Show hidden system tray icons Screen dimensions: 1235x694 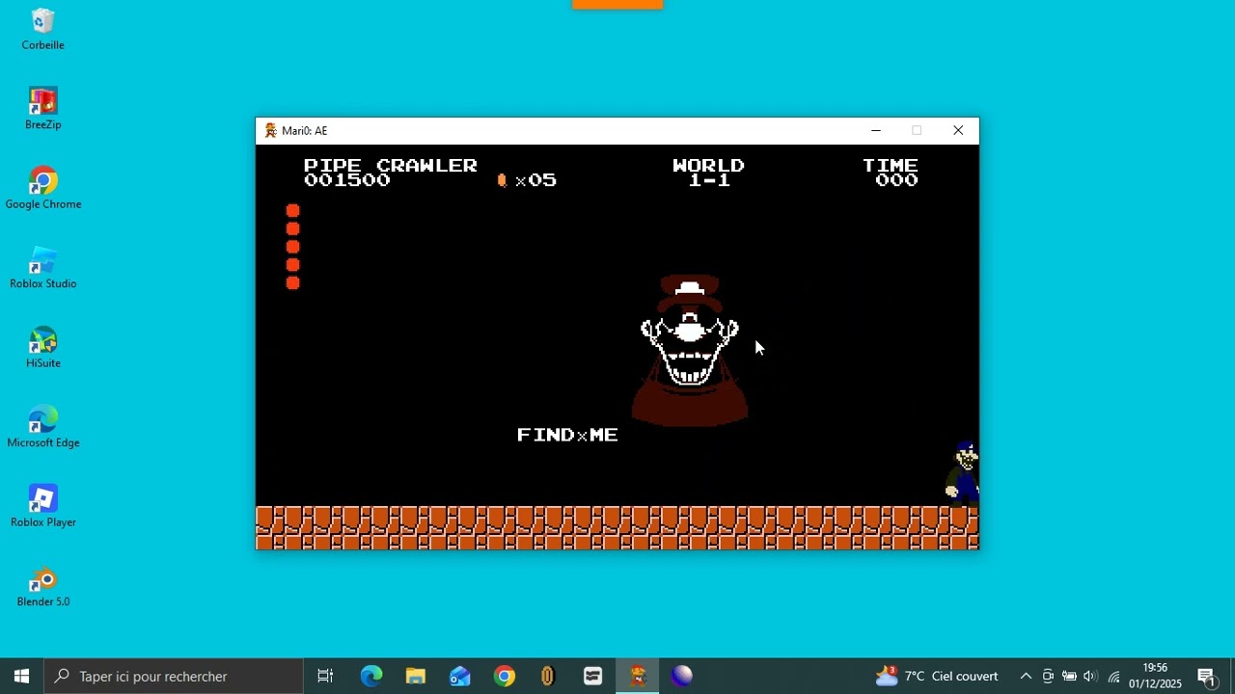coord(1026,677)
